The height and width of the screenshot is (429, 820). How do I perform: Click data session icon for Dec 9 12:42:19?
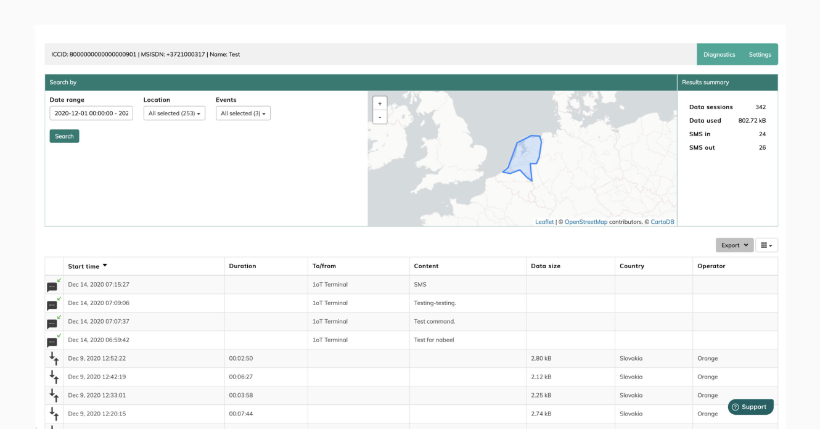tap(54, 377)
